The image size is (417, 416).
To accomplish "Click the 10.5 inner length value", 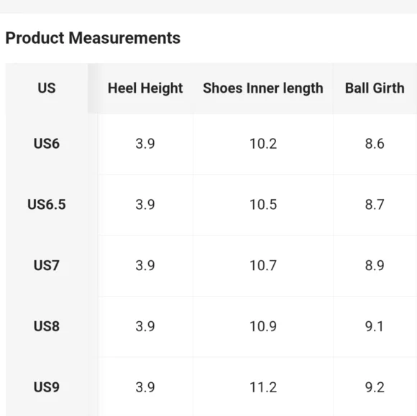I will point(263,205).
